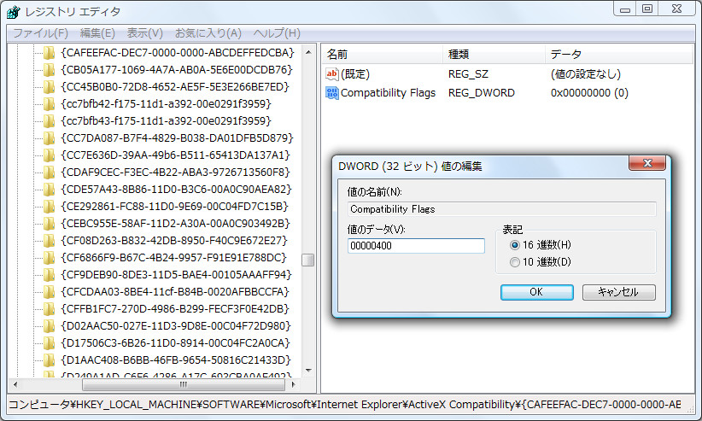
Task: Open the ファイル(F) menu
Action: coord(40,33)
